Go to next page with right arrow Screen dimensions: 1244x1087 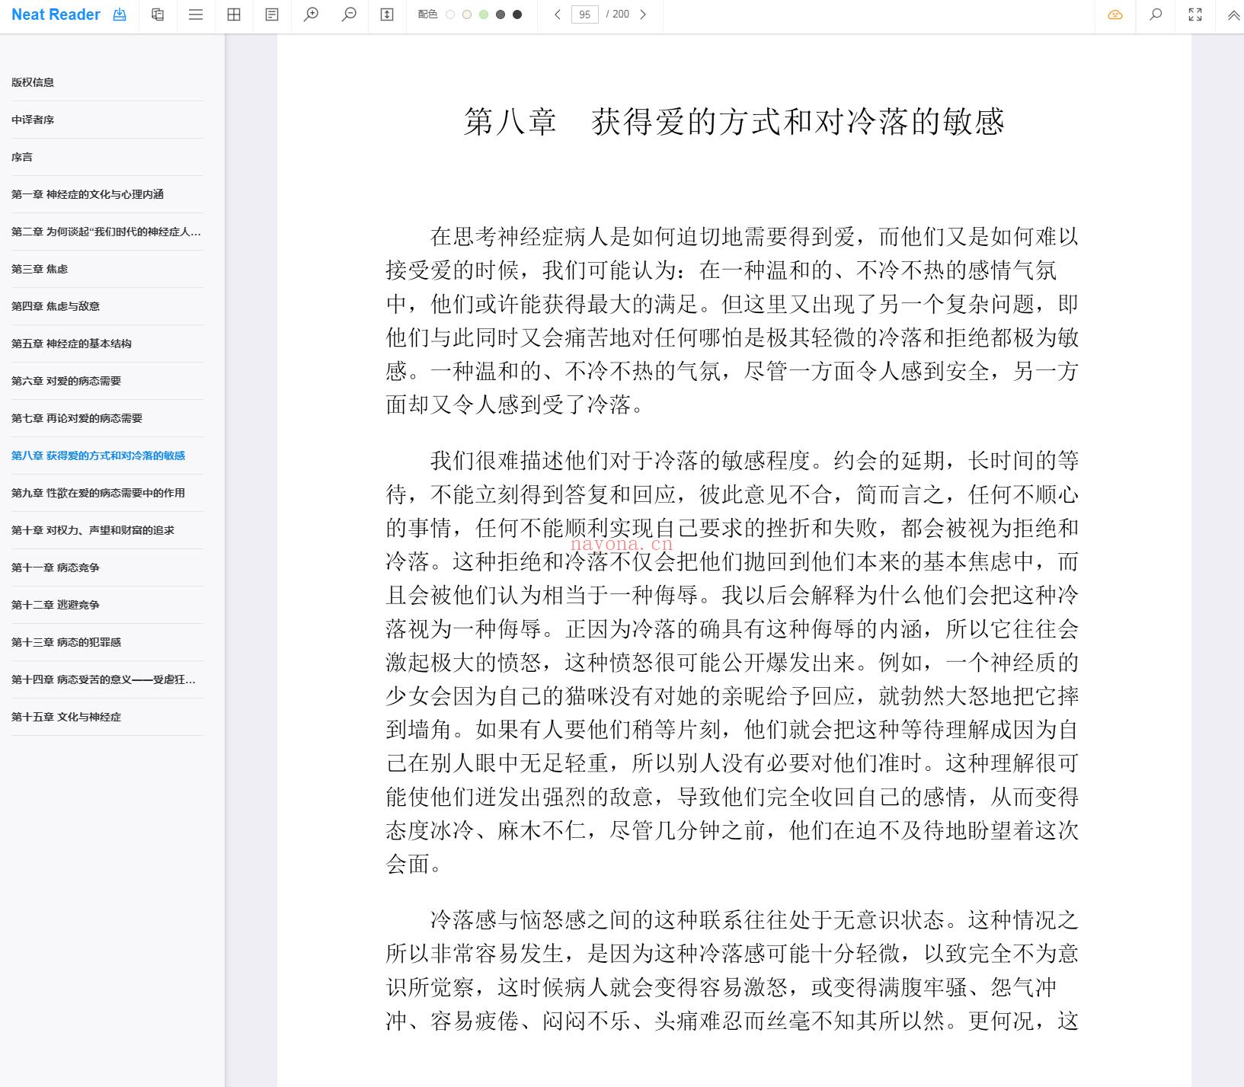tap(643, 14)
